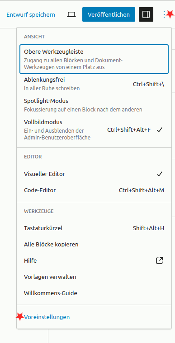175x343 pixels.
Task: Switch to Code-Editor
Action: [94, 190]
